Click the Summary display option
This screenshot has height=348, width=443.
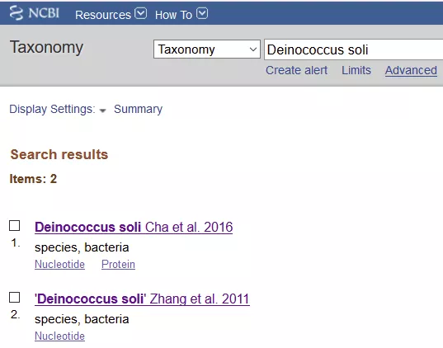pyautogui.click(x=138, y=109)
